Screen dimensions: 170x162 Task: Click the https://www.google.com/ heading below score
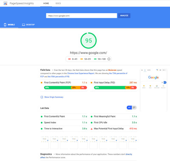(88, 53)
